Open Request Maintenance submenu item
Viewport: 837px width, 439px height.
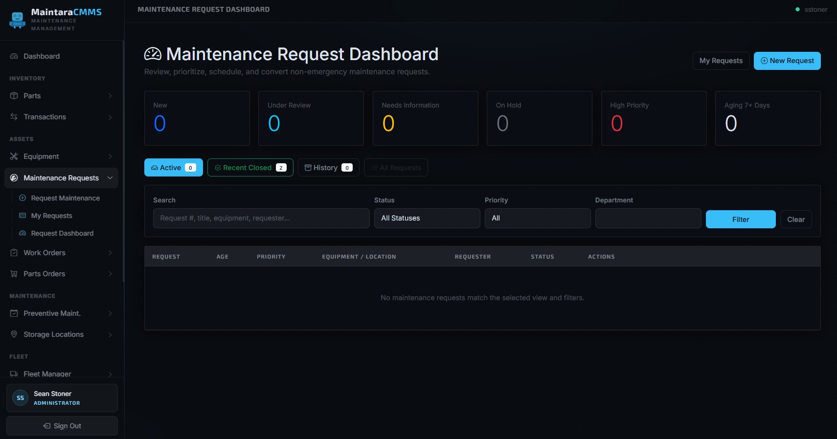click(66, 198)
